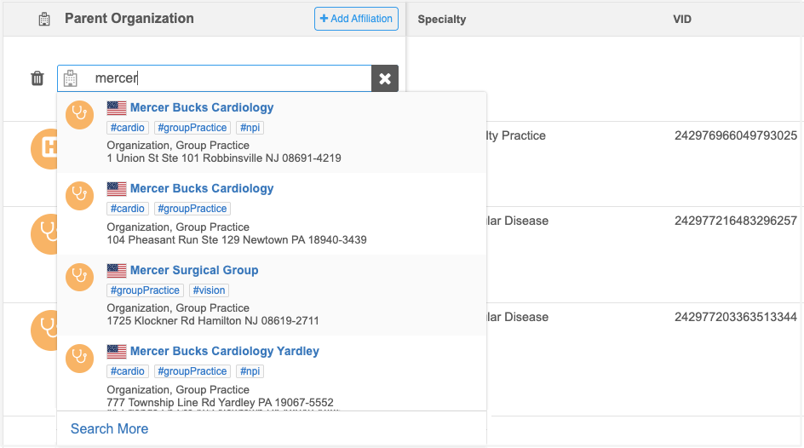The height and width of the screenshot is (448, 804).
Task: Choose Mercer Bucks Cardiology at 104 Pheasant Run
Action: pyautogui.click(x=202, y=188)
